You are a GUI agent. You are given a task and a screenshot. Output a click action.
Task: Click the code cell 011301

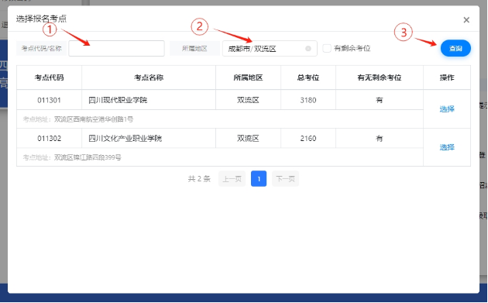point(49,100)
